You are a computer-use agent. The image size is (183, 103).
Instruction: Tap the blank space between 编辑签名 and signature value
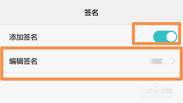tap(87, 61)
